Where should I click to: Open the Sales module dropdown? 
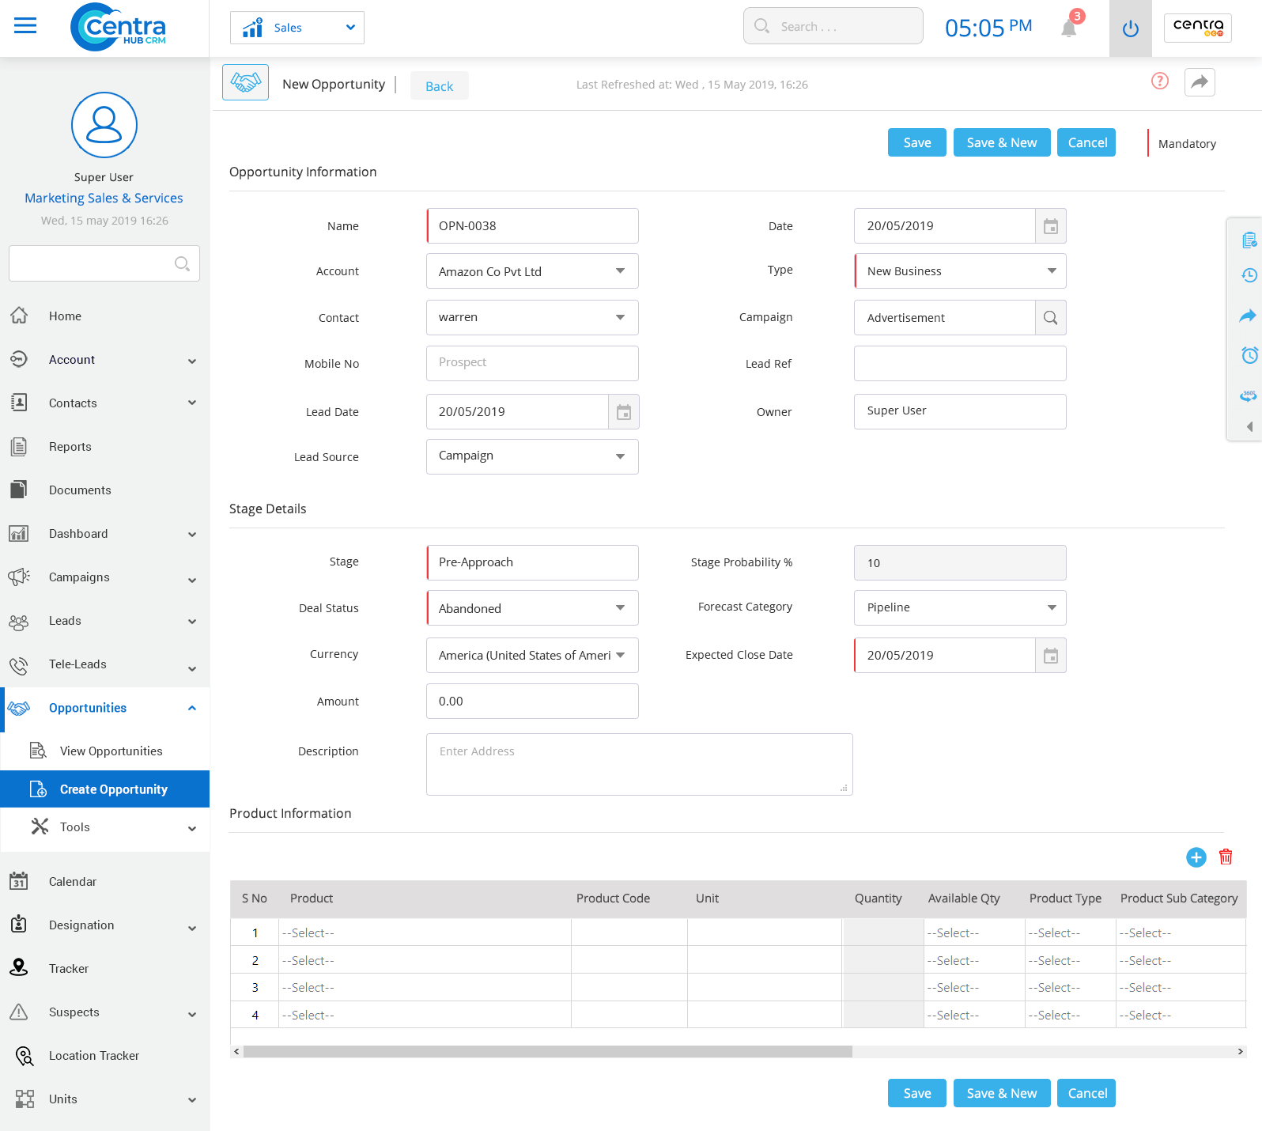point(297,28)
